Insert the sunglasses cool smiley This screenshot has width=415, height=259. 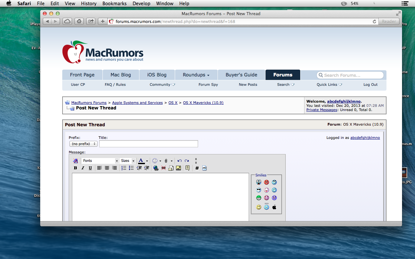coord(259,190)
